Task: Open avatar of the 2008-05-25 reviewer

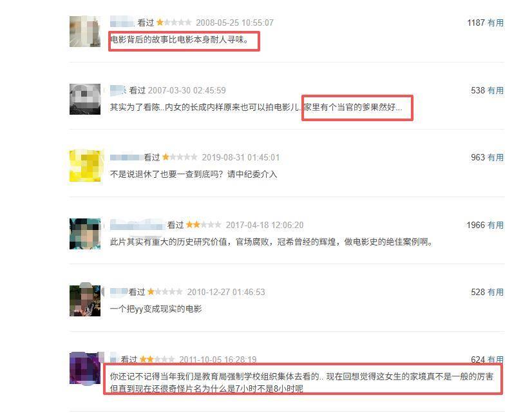Action: [x=85, y=31]
